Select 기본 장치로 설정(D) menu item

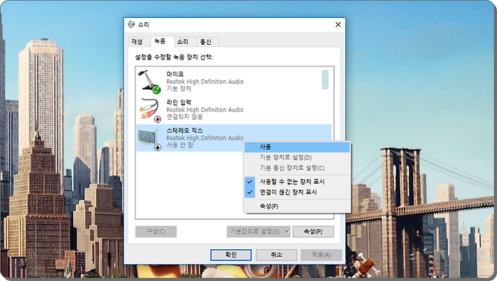click(x=297, y=157)
